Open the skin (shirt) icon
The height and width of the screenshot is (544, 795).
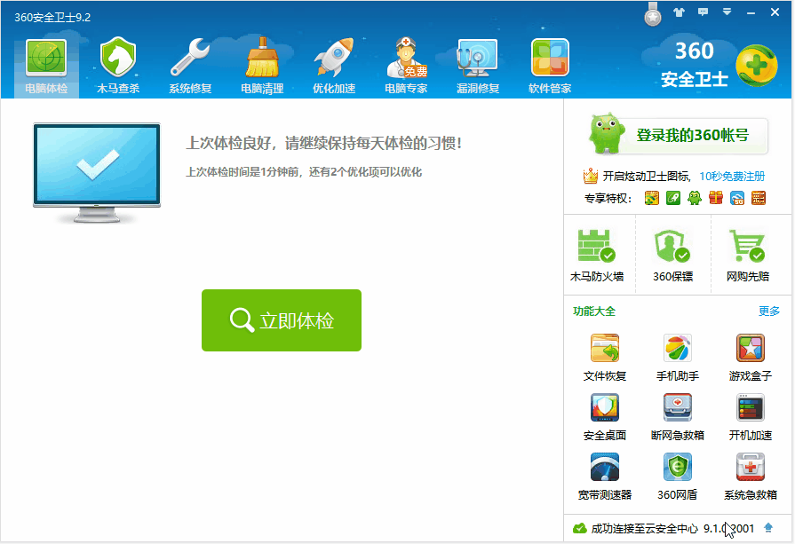[x=679, y=12]
